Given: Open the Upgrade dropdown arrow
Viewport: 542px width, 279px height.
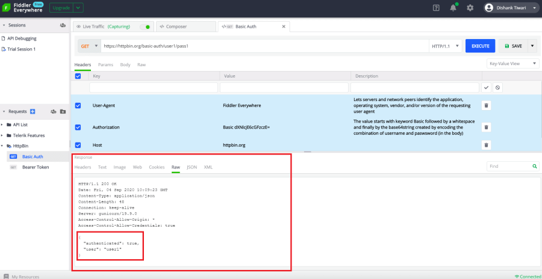Looking at the screenshot, I should click(x=78, y=8).
